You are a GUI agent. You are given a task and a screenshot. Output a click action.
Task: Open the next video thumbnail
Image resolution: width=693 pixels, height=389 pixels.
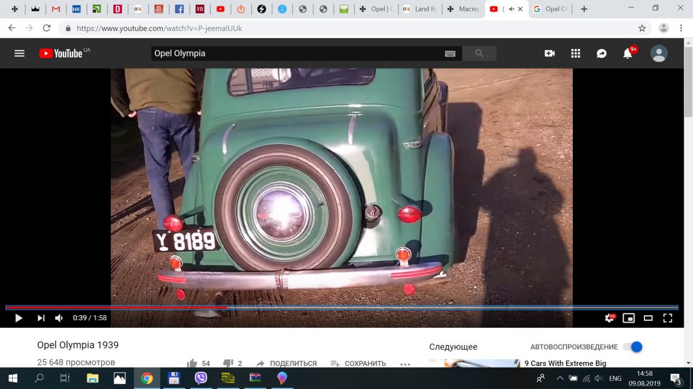coord(474,363)
